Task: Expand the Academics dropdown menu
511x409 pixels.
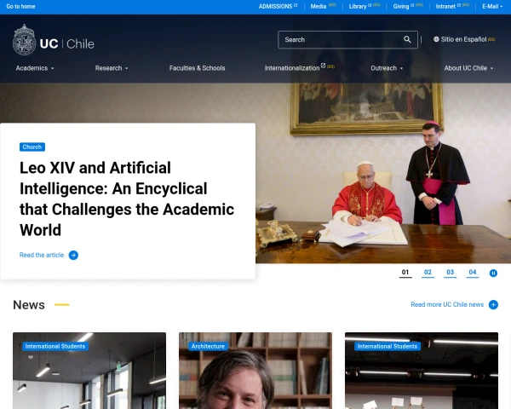Action: (35, 68)
